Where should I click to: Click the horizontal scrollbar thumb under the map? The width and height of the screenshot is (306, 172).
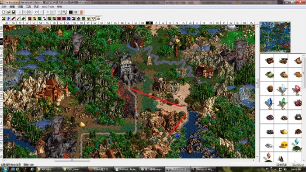tap(72, 160)
